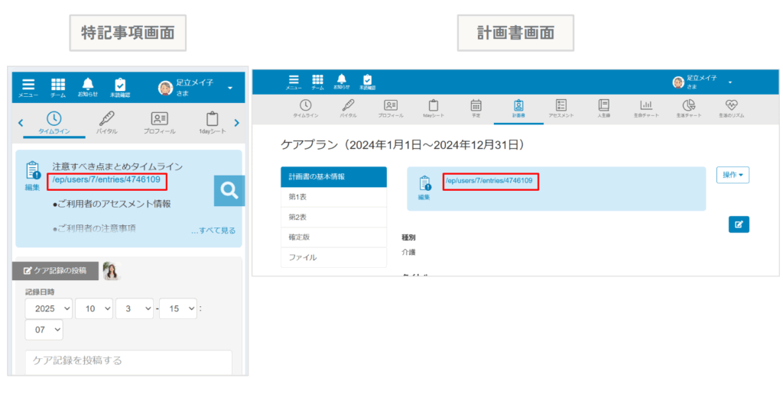This screenshot has width=783, height=397.
Task: Click the ケア記録を投稿する text field
Action: [128, 361]
